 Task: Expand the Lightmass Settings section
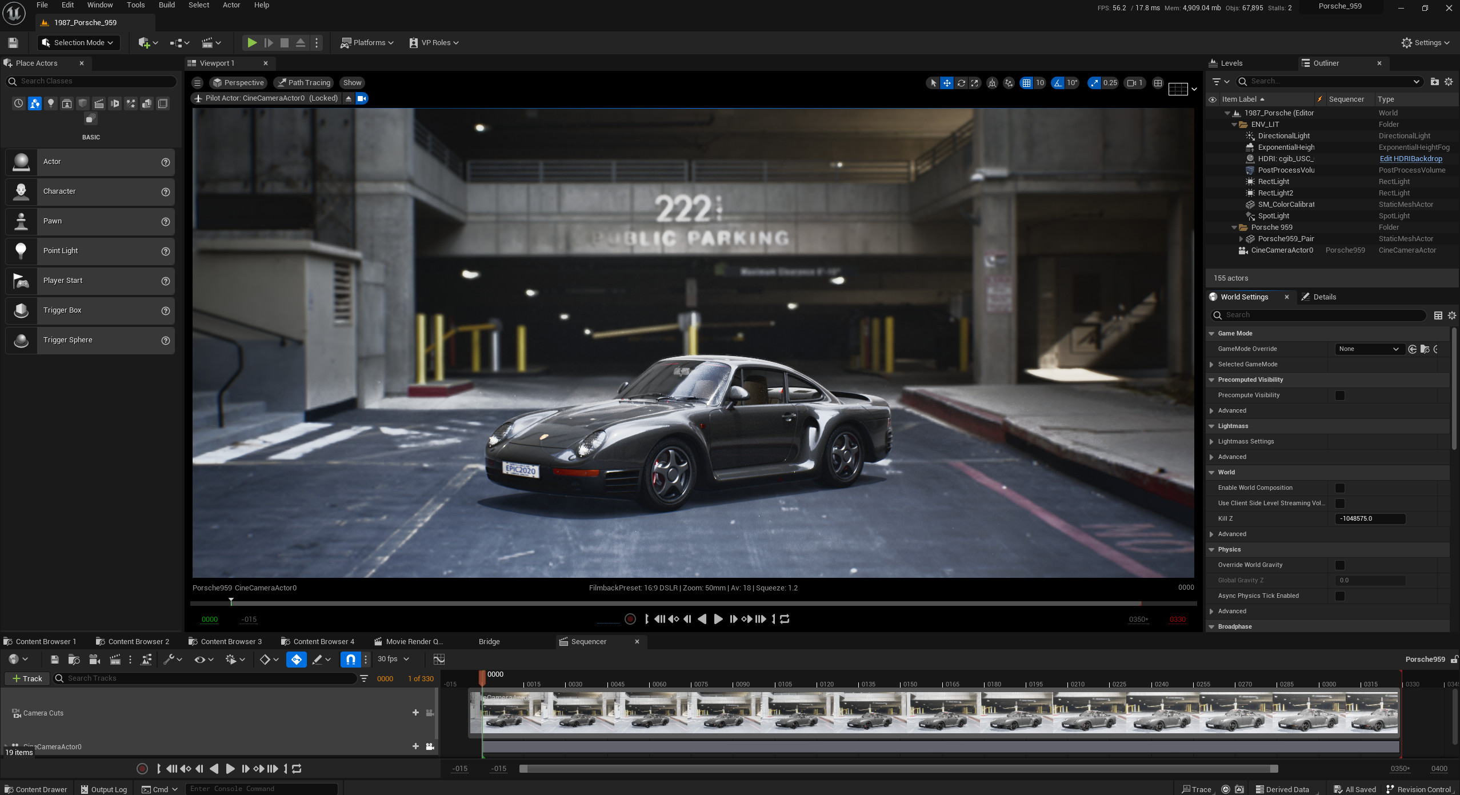coord(1211,442)
